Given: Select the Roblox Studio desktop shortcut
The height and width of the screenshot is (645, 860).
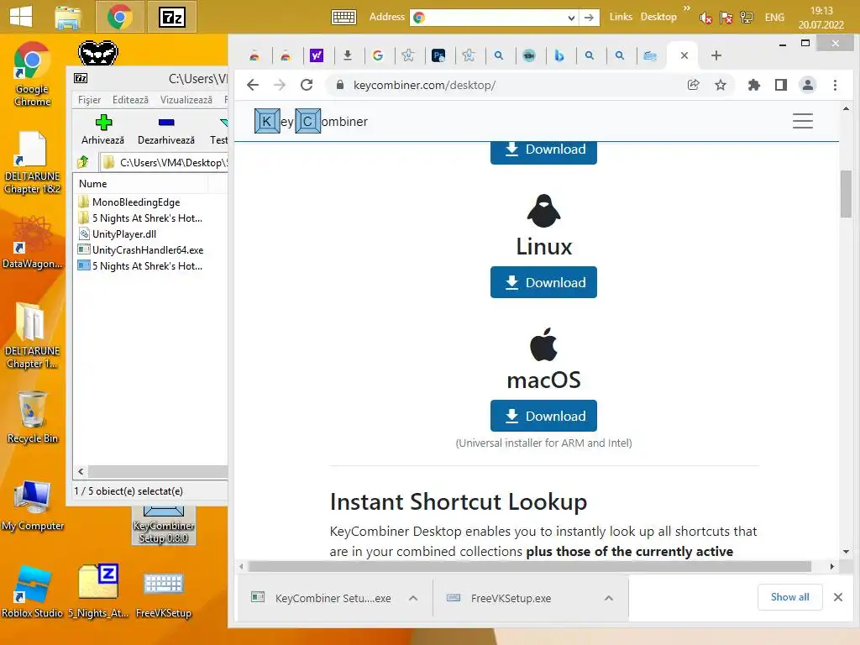Looking at the screenshot, I should tap(32, 592).
